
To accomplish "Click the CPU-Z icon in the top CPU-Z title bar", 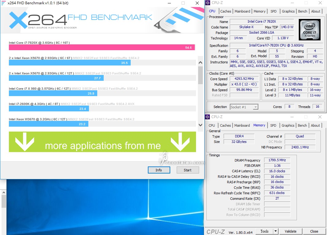I will [208, 3].
